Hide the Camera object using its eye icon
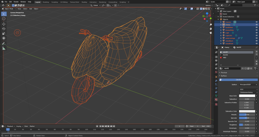 click(256, 22)
